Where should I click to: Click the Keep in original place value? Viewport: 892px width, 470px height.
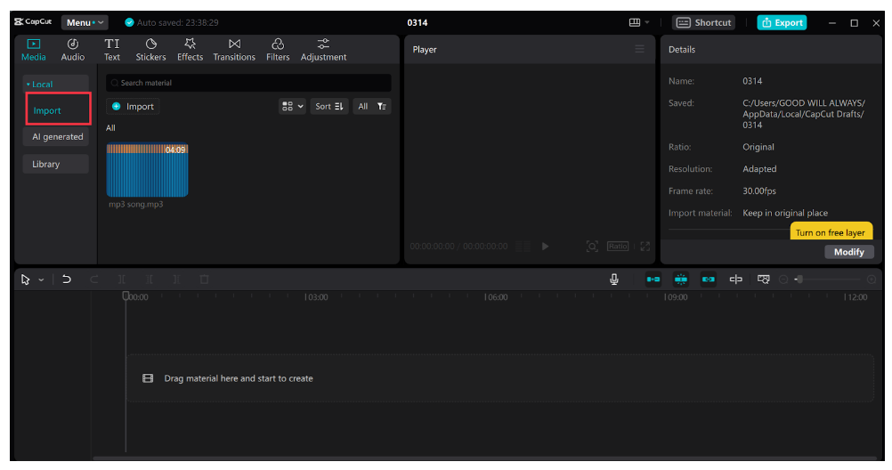pyautogui.click(x=785, y=213)
